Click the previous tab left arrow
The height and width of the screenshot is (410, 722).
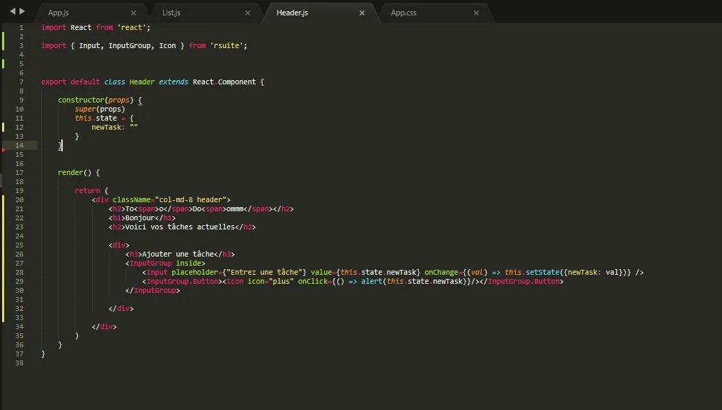click(13, 11)
